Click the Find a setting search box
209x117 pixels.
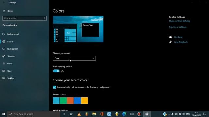click(x=24, y=18)
